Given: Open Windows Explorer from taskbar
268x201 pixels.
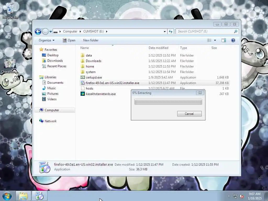Looking at the screenshot, I should coord(23,196).
